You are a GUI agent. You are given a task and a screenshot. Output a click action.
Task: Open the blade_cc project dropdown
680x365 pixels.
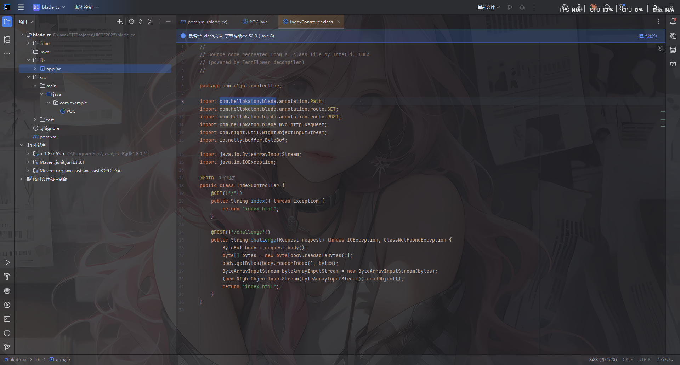pyautogui.click(x=49, y=7)
